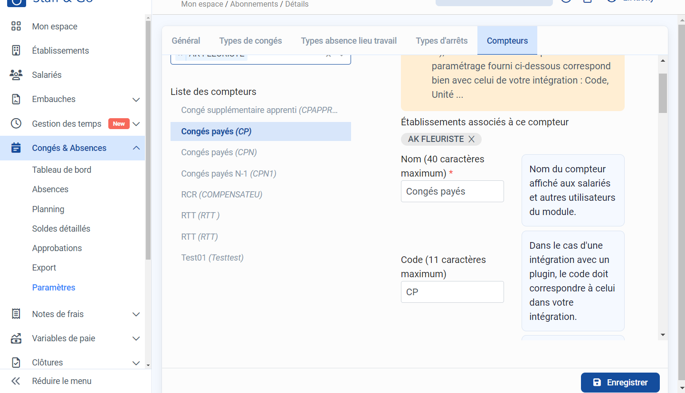Viewport: 685px width, 393px height.
Task: Click the Salariés people icon
Action: click(16, 75)
